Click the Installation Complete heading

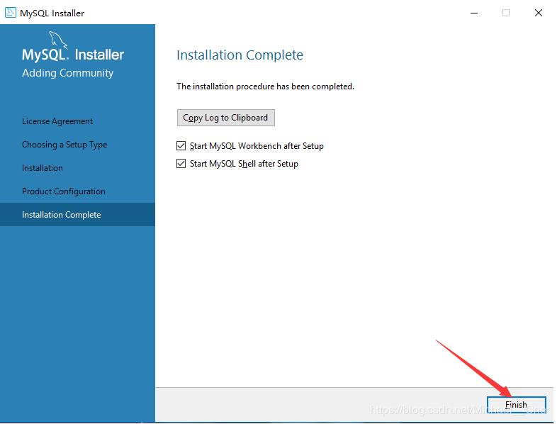coord(240,55)
